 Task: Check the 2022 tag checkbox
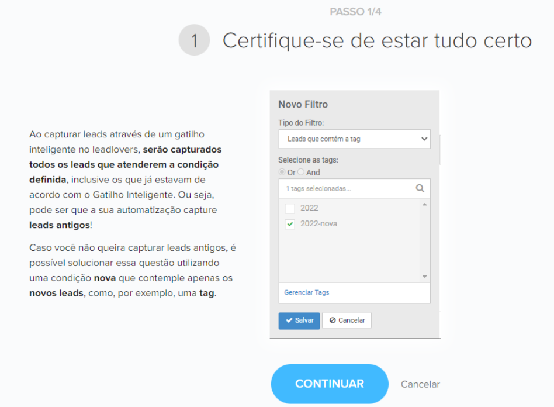click(x=290, y=208)
